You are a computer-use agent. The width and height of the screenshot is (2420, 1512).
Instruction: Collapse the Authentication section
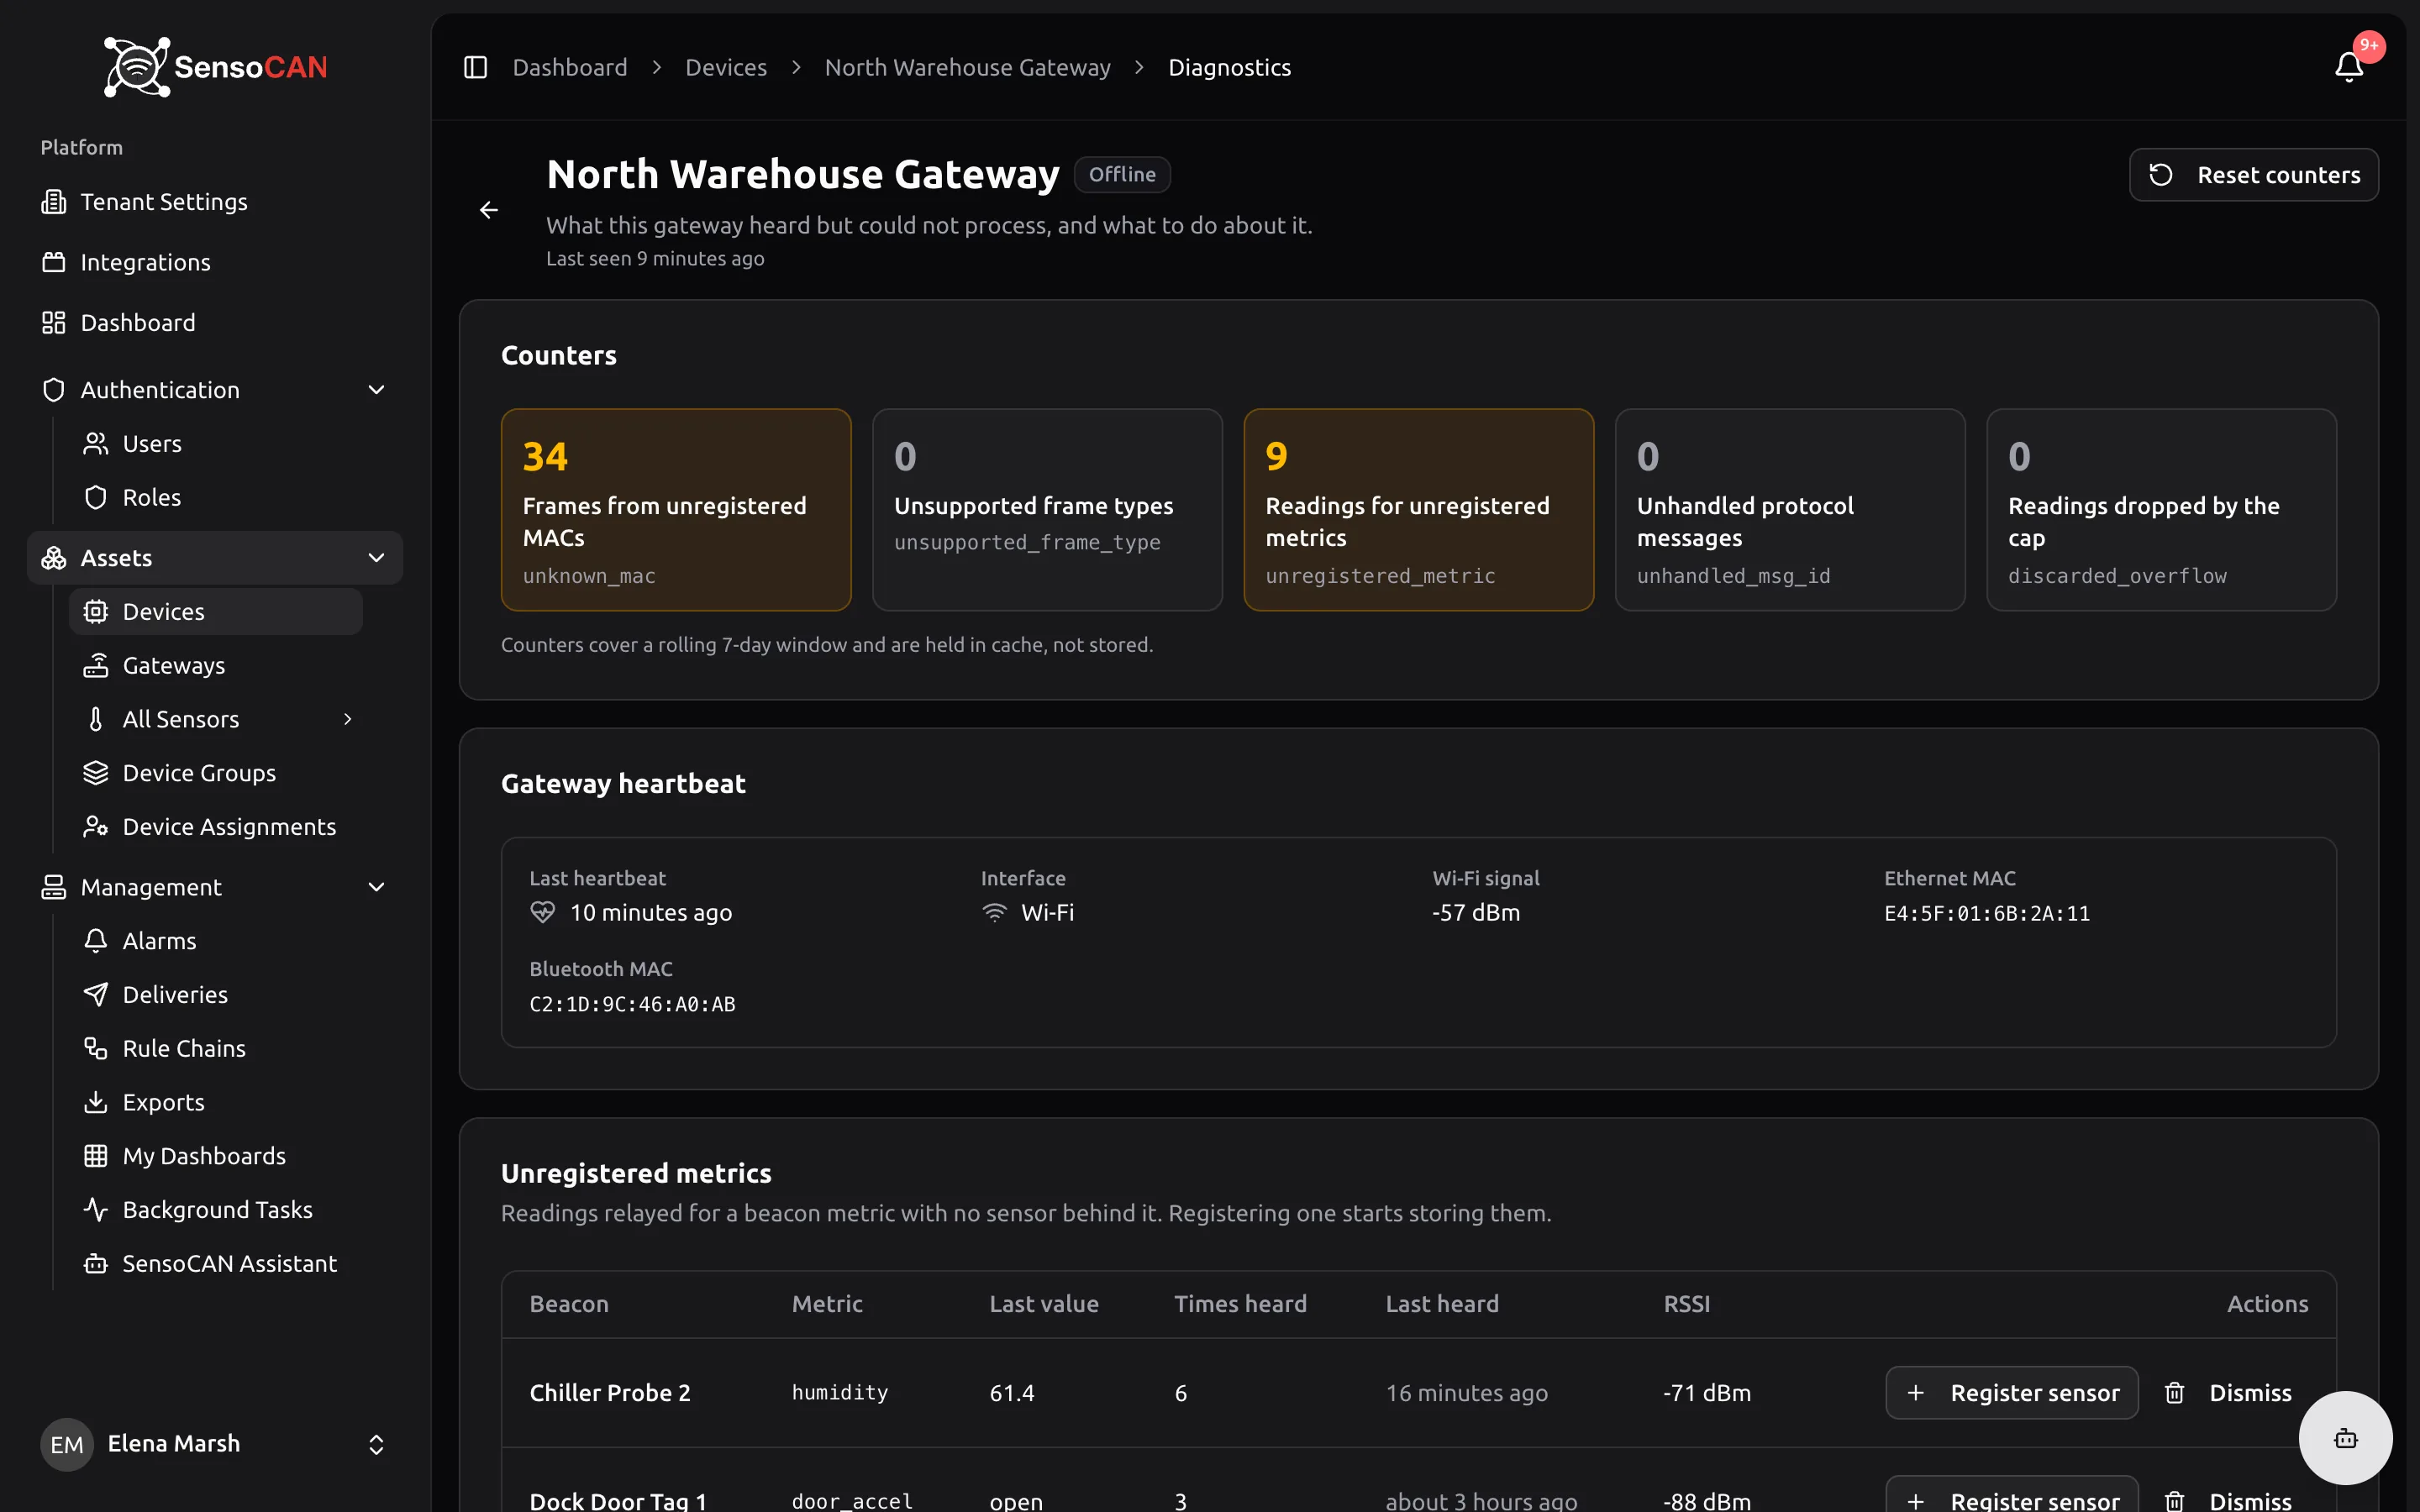tap(377, 390)
